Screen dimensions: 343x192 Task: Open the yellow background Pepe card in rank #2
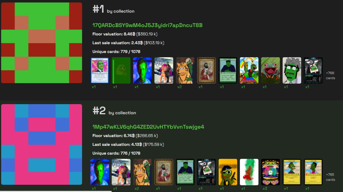click(x=228, y=172)
